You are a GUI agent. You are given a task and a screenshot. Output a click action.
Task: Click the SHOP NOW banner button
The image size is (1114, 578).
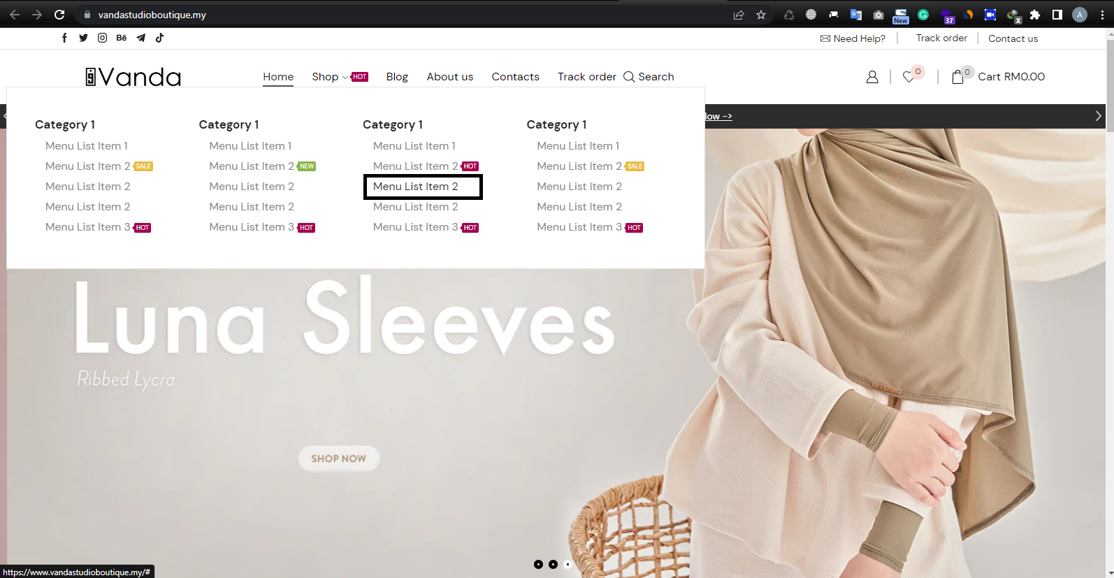(x=339, y=458)
